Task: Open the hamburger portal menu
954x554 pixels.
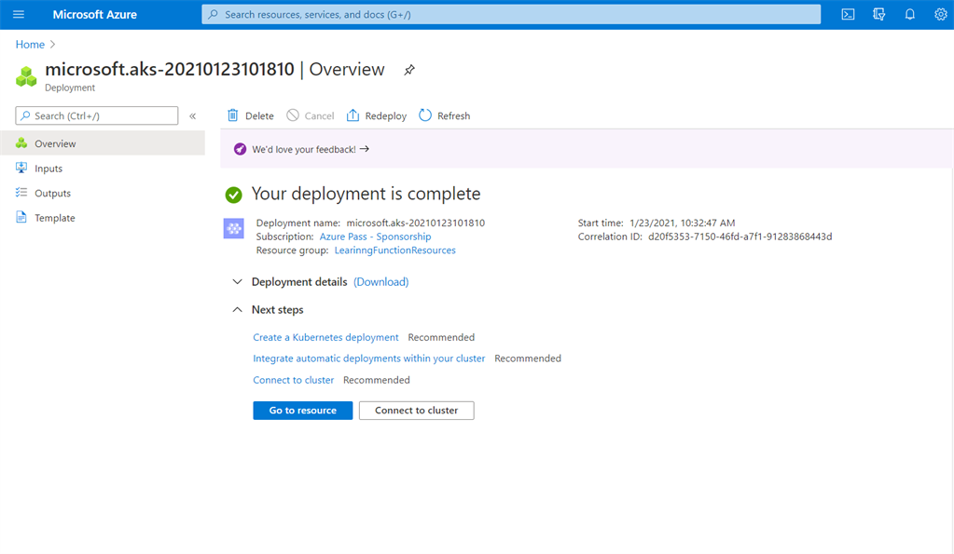Action: pyautogui.click(x=19, y=14)
